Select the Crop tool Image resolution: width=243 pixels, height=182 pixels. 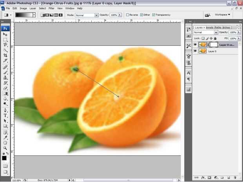(5, 55)
